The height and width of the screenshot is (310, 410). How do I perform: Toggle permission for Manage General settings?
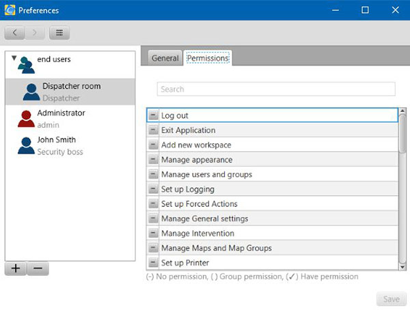[x=153, y=219]
